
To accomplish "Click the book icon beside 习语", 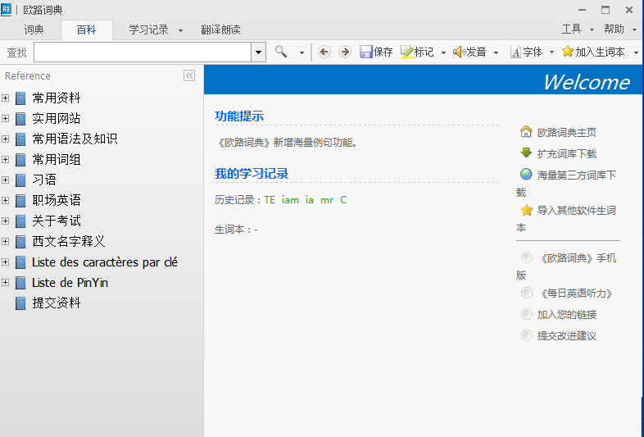I will tap(20, 180).
